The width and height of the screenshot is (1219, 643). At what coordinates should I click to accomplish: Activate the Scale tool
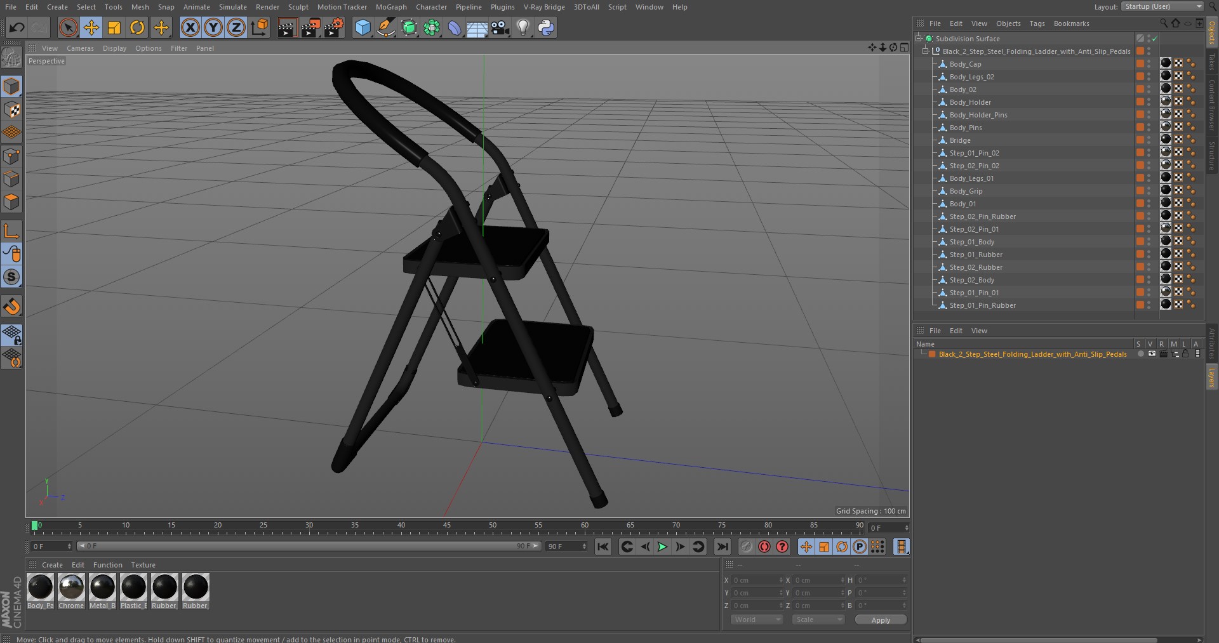114,27
